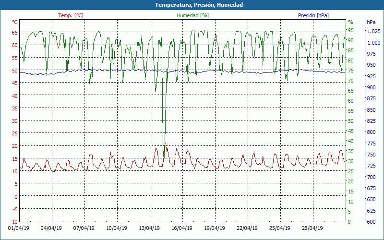Click the chart title 'Temperatura, Presión, Humedad'
This screenshot has width=384, height=240.
(x=199, y=5)
